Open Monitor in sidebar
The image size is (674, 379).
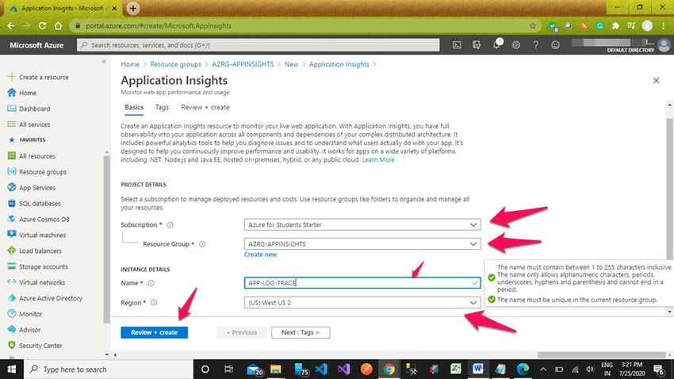25,314
